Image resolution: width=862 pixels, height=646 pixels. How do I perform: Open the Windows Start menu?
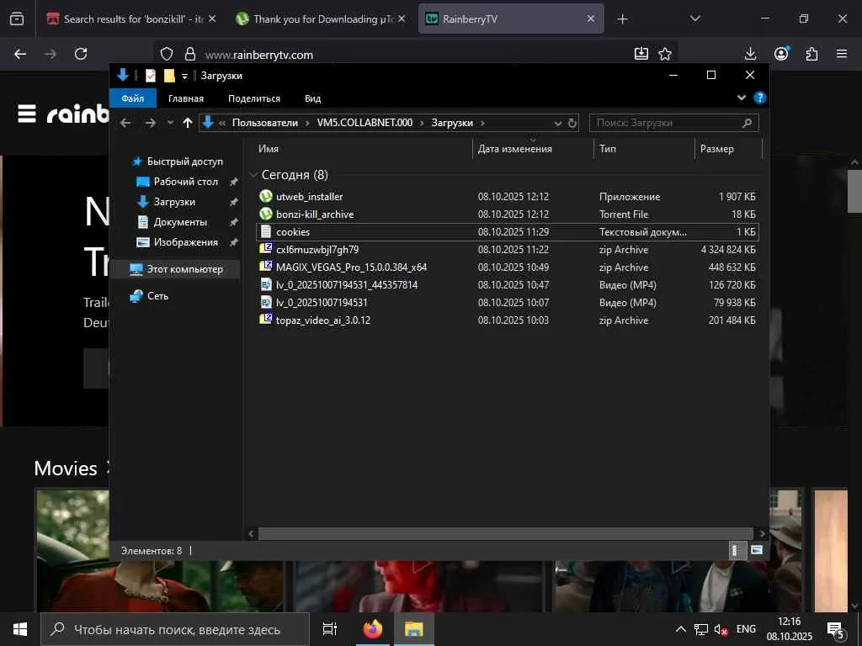tap(20, 629)
